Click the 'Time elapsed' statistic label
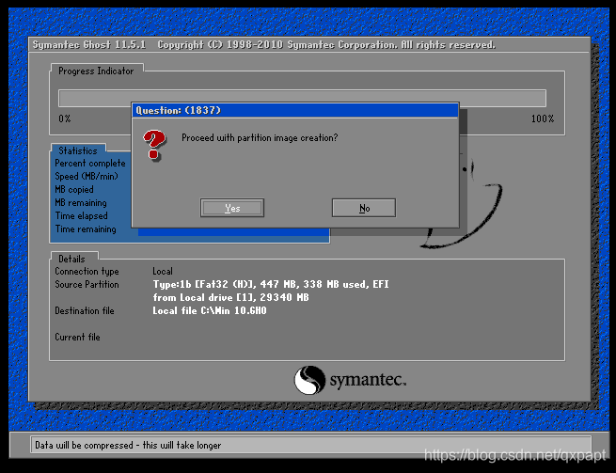 click(x=81, y=216)
